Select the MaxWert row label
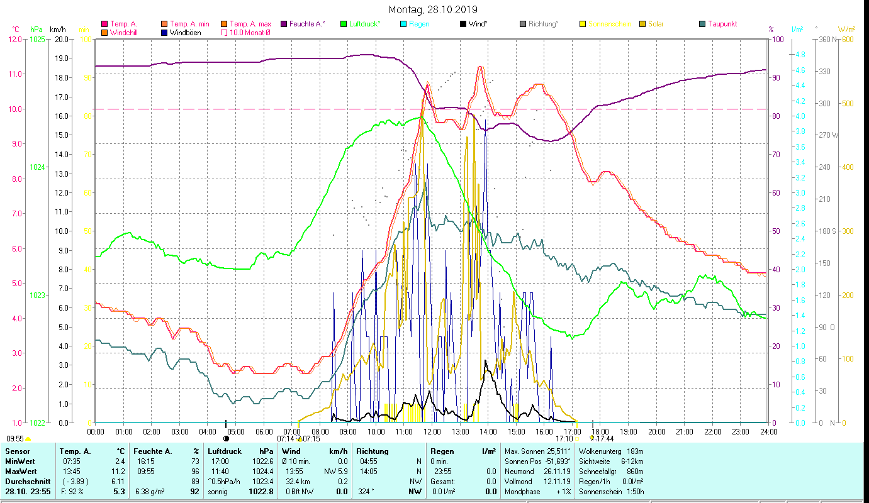Screen dimensions: 869x503 [21, 471]
